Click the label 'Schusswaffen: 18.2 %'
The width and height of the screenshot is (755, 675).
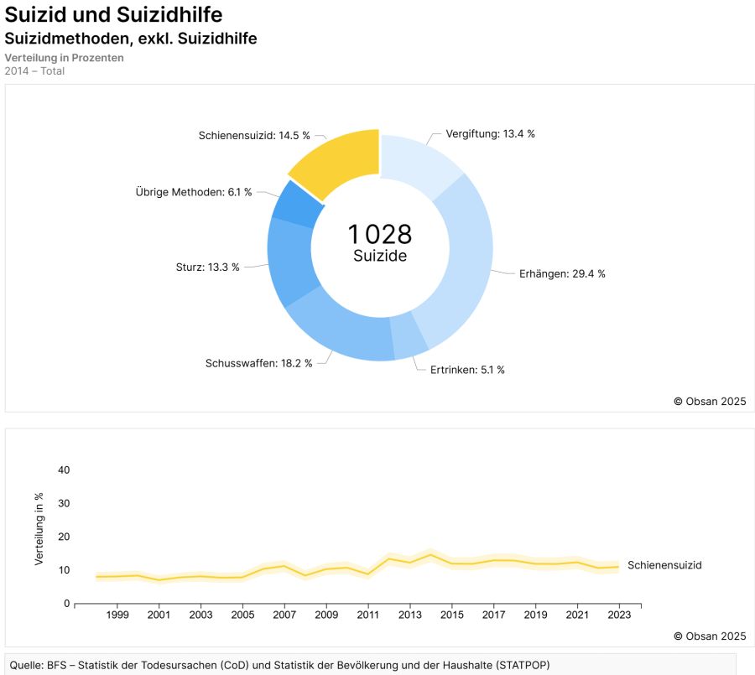coord(258,363)
